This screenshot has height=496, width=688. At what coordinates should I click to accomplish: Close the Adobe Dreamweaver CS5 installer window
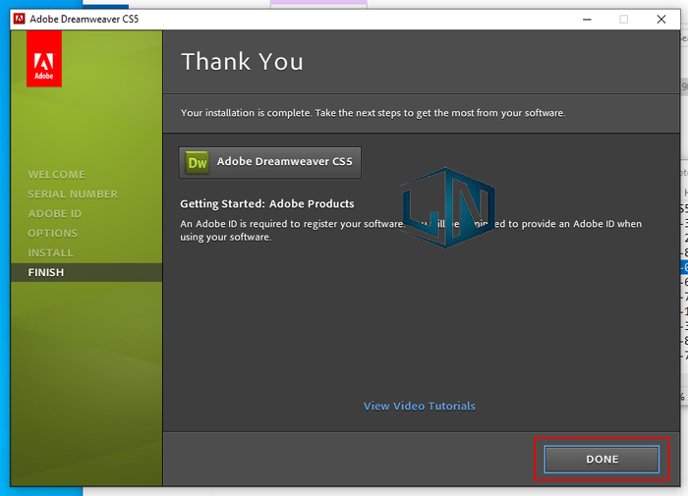click(x=661, y=20)
